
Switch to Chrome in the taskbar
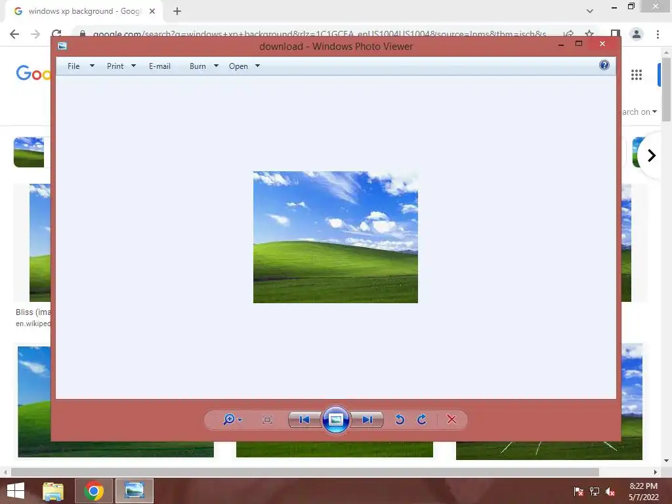[94, 491]
